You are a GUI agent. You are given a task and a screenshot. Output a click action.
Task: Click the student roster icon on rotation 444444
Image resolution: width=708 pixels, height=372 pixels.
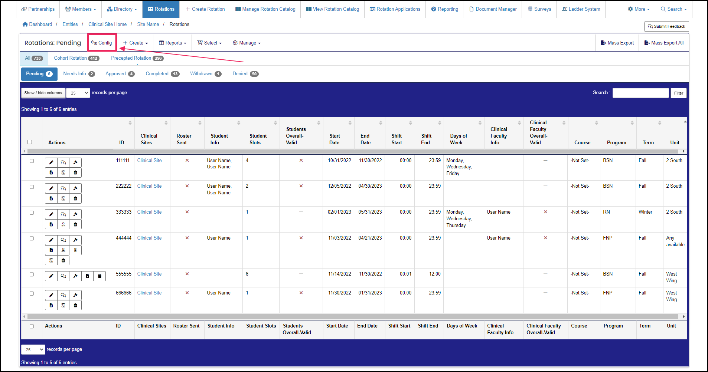pyautogui.click(x=51, y=260)
